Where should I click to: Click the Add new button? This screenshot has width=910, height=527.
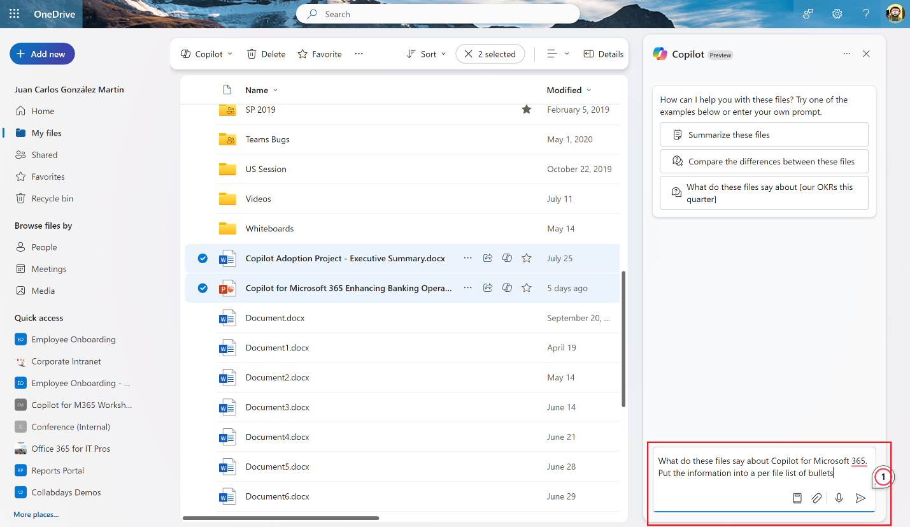point(42,54)
